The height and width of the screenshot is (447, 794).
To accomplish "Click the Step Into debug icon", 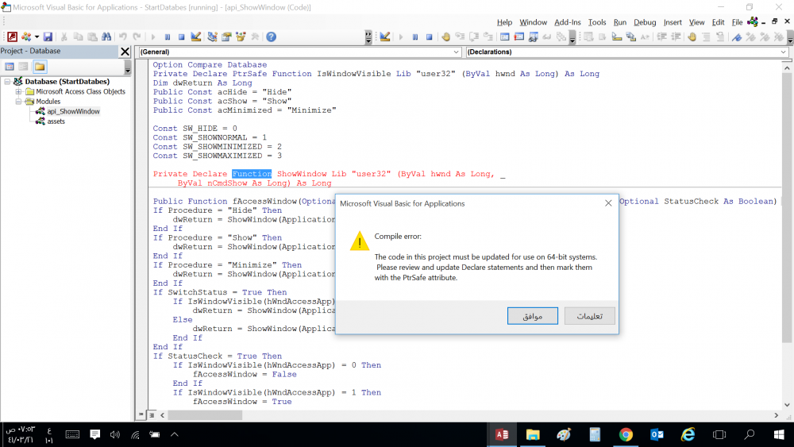I will pyautogui.click(x=460, y=37).
